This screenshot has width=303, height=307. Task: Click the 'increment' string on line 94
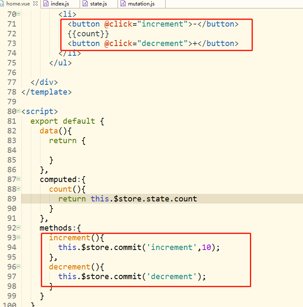pyautogui.click(x=172, y=247)
